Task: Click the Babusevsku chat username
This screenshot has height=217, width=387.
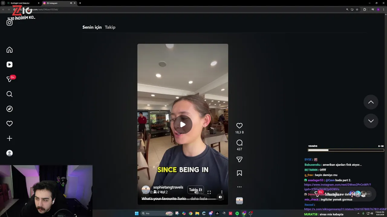Action: pyautogui.click(x=312, y=165)
